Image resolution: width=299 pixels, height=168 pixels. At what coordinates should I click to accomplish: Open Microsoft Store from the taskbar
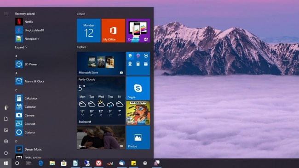[x=63, y=163]
